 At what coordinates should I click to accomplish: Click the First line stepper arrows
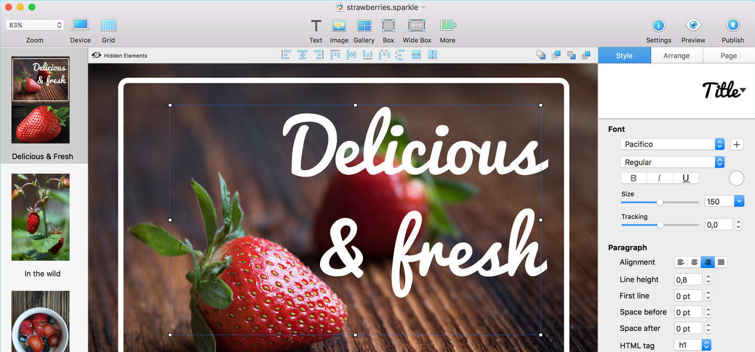(708, 296)
